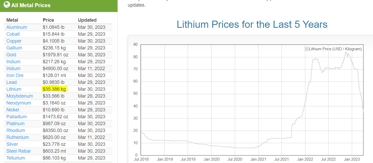This screenshot has width=373, height=163.
Task: Open the Iron Ore link
Action: 15,75
